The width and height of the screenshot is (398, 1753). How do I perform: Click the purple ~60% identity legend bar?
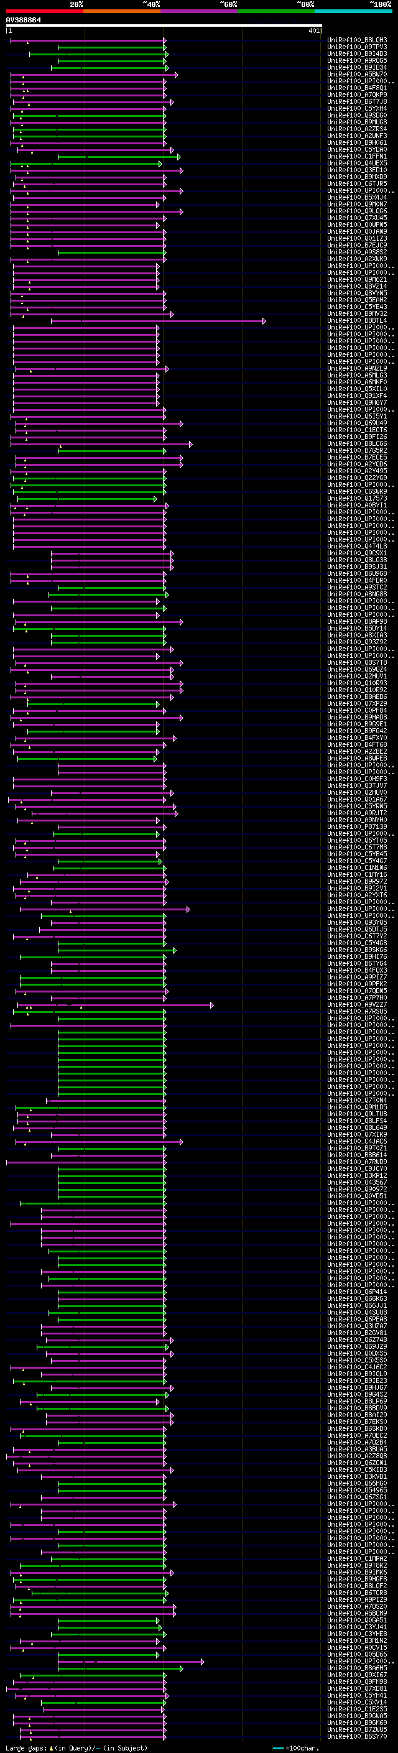point(198,11)
